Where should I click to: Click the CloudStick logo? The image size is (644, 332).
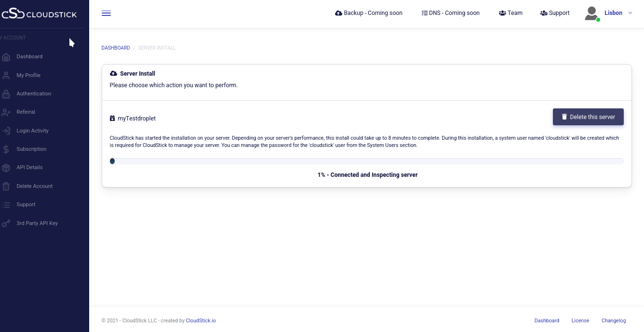(40, 14)
